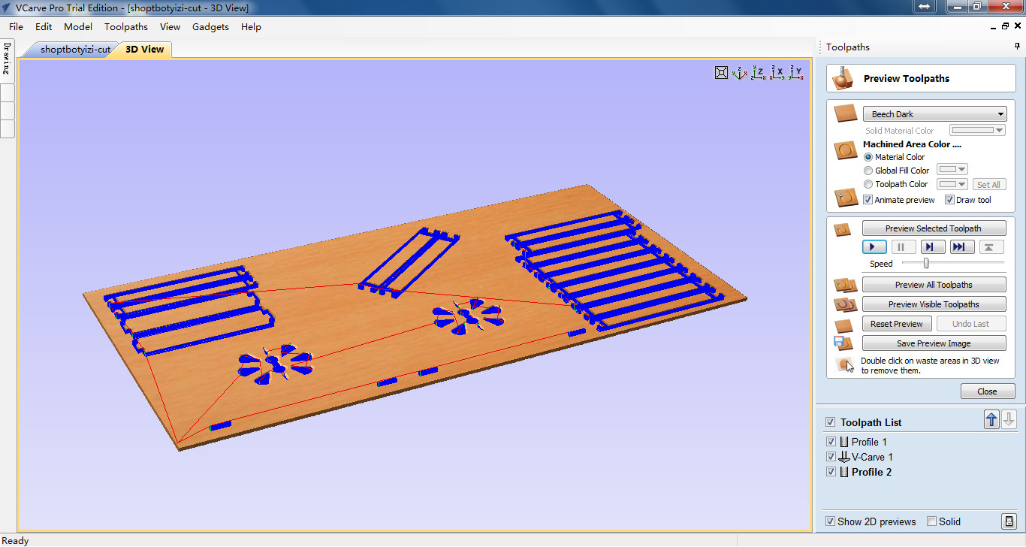This screenshot has width=1026, height=547.
Task: Uncheck the Profile 1 toolpath visibility
Action: 831,442
